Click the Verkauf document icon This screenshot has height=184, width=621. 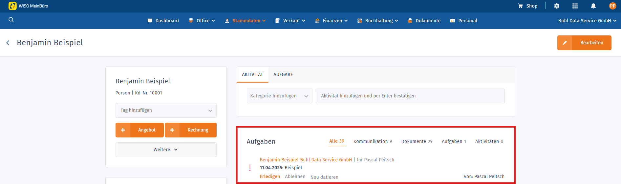click(277, 21)
